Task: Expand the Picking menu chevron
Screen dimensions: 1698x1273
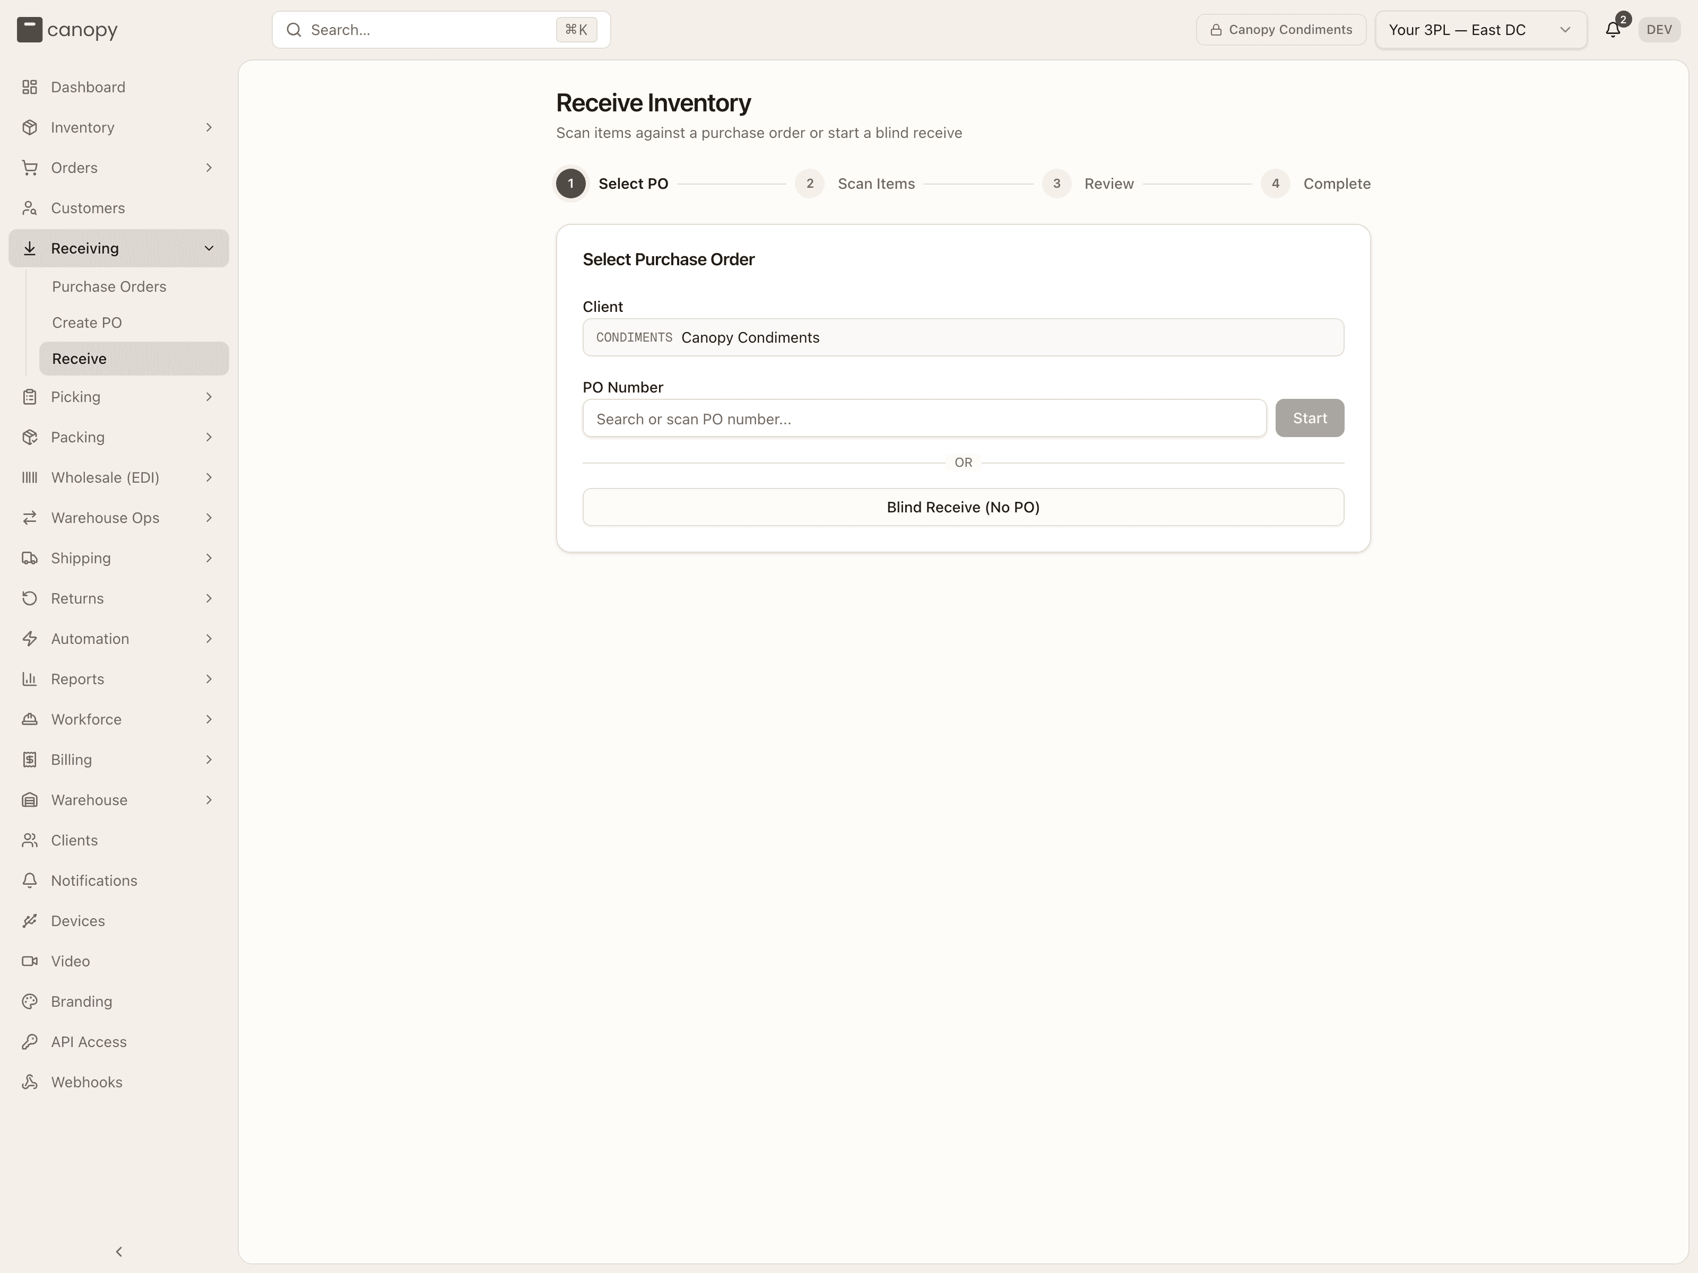Action: coord(209,397)
